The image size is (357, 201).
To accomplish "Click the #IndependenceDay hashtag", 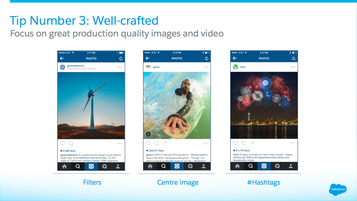I will [266, 158].
